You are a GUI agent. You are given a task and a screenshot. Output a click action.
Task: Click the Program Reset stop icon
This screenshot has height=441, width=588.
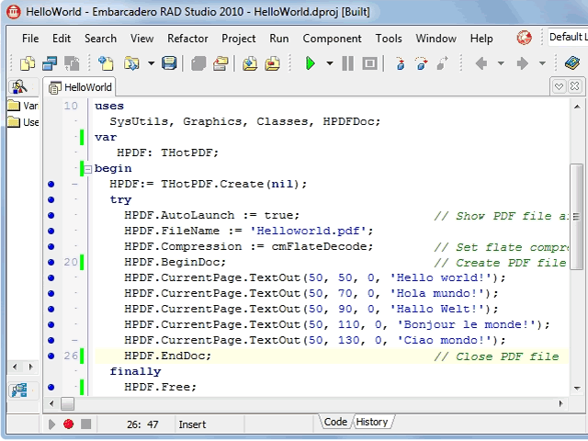click(369, 63)
